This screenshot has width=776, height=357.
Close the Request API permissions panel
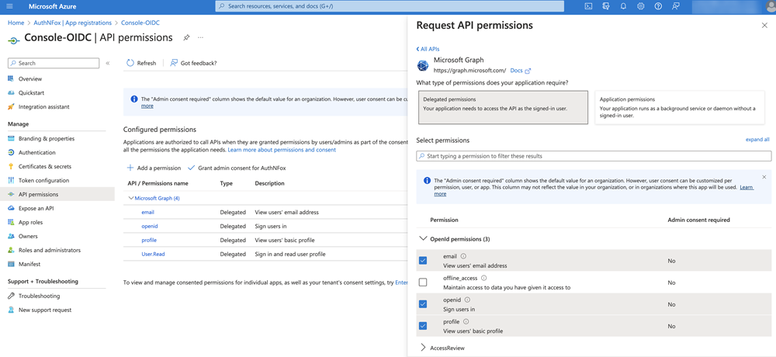point(764,26)
